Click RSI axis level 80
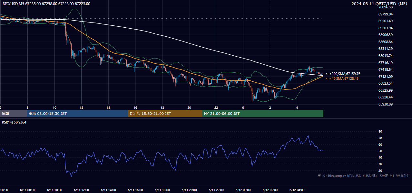This screenshot has width=412, height=193. pyautogui.click(x=380, y=132)
